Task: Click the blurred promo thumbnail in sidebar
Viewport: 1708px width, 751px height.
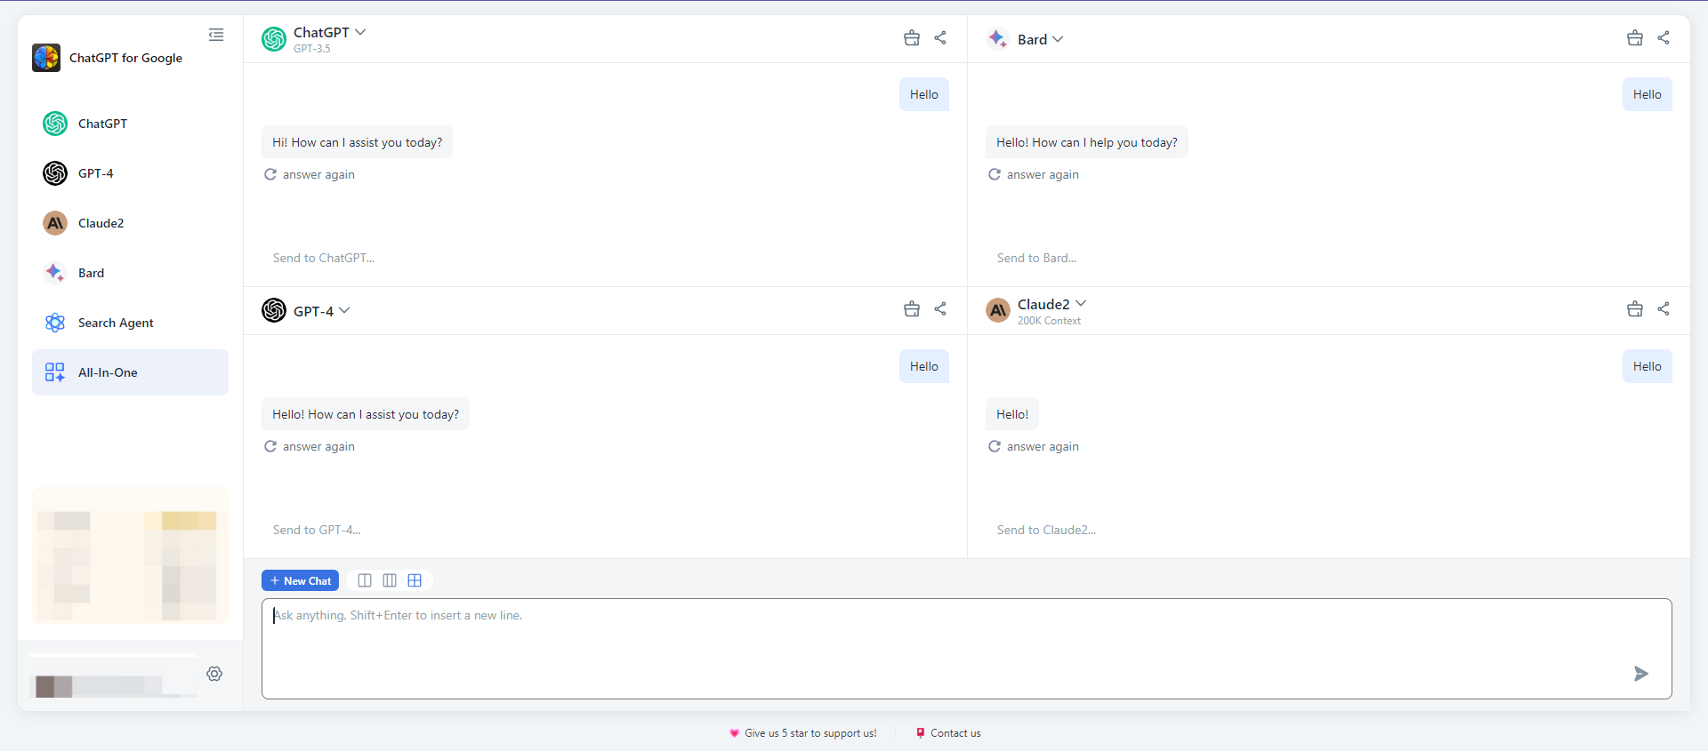Action: coord(130,555)
